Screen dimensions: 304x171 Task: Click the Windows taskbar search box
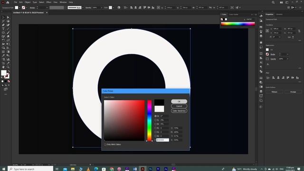pos(30,169)
